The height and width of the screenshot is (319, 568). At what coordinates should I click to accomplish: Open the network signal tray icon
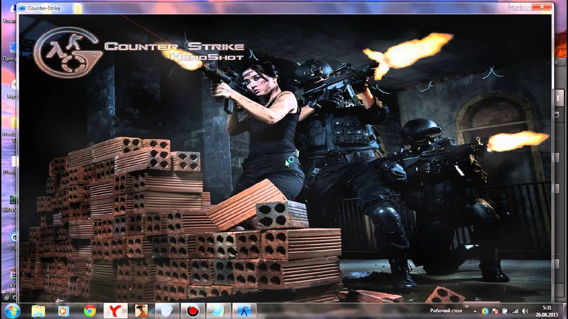515,311
